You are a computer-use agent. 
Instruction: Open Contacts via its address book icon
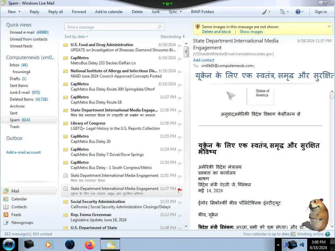click(x=6, y=207)
